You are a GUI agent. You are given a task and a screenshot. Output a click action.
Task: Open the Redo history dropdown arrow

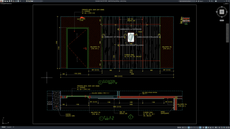[x=25, y=1]
